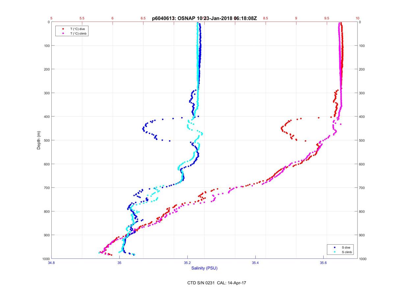
Task: Click the '100' tick on the left depth axis
Action: (x=47, y=46)
